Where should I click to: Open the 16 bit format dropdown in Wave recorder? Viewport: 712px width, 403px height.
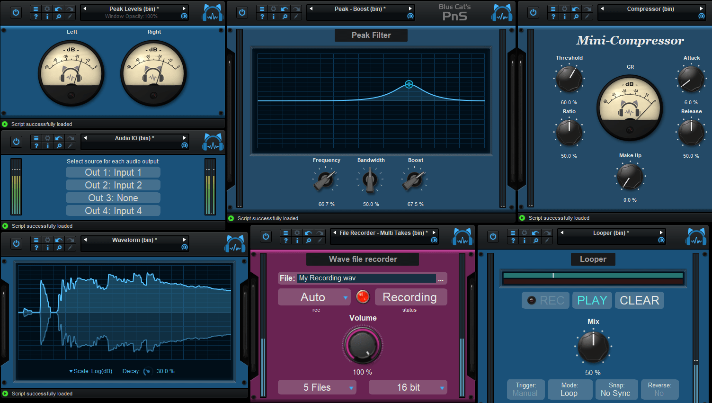click(x=408, y=387)
